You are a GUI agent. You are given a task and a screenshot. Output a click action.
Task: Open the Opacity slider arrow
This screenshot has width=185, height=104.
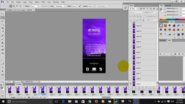tap(157, 12)
